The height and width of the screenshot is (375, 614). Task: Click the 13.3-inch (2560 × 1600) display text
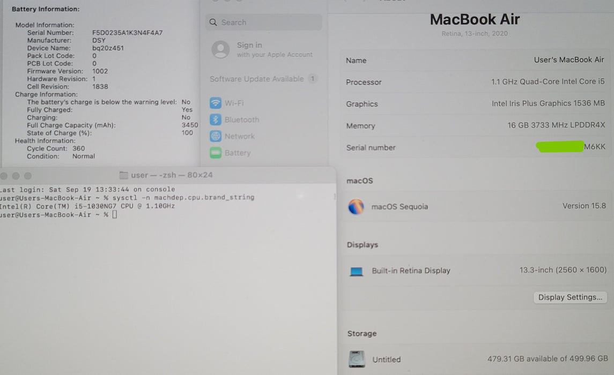pos(563,270)
